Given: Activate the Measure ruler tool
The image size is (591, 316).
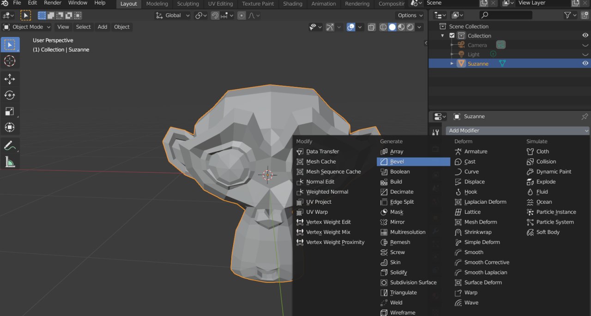Looking at the screenshot, I should click(x=10, y=161).
